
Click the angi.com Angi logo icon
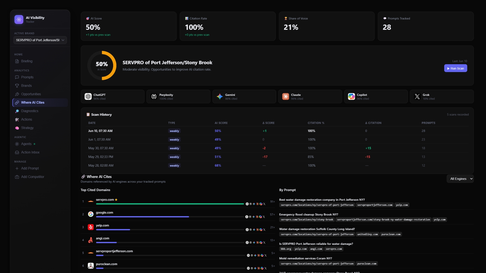91,240
